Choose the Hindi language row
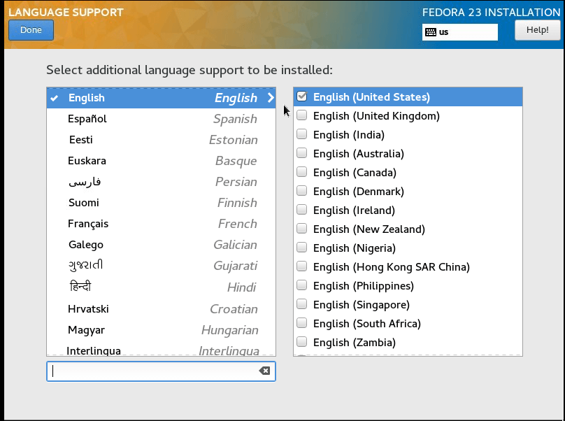The width and height of the screenshot is (565, 421). tap(161, 287)
